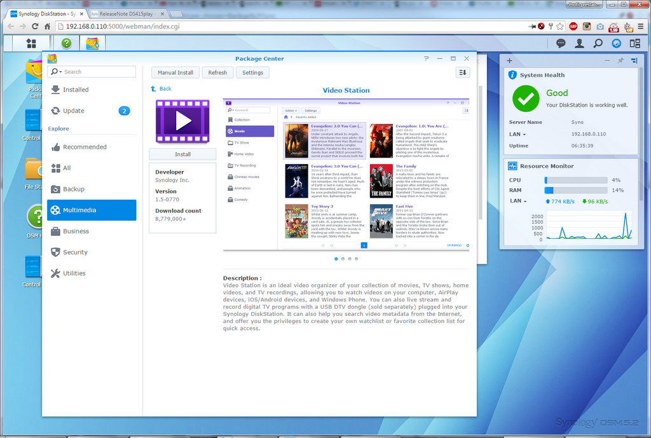
Task: Show All packages category
Action: point(92,168)
